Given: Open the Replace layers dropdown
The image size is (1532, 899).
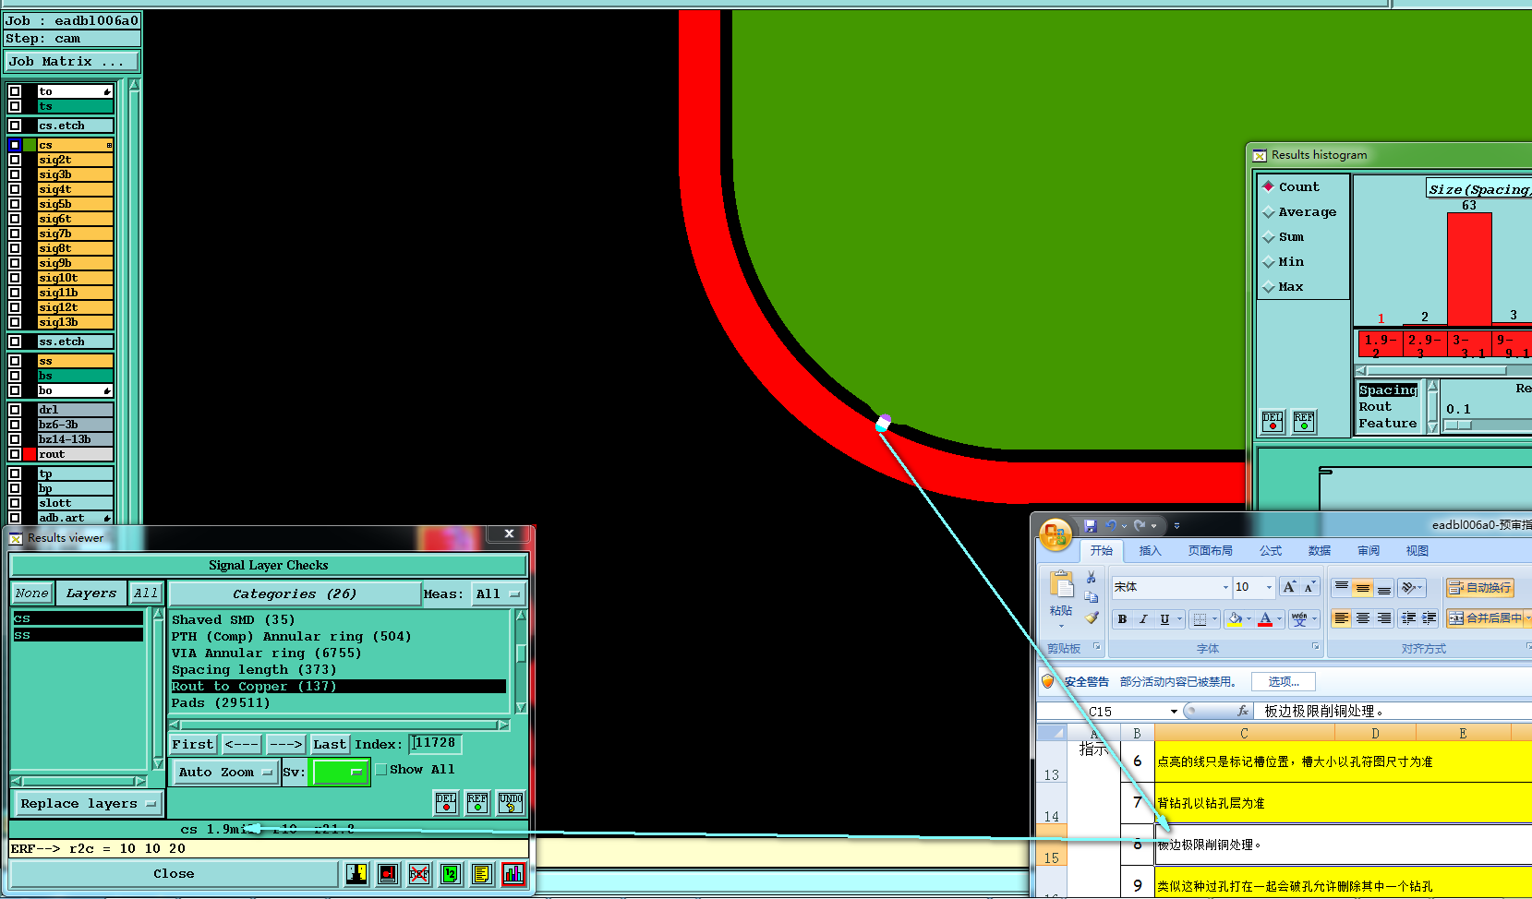Looking at the screenshot, I should tap(88, 803).
